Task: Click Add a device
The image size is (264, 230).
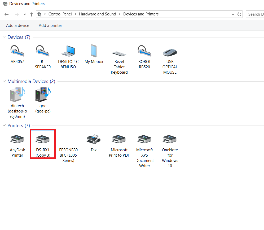Action: click(18, 26)
